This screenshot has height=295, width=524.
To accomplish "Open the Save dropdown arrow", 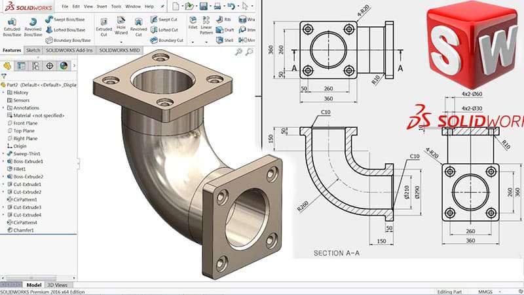I will click(210, 6).
